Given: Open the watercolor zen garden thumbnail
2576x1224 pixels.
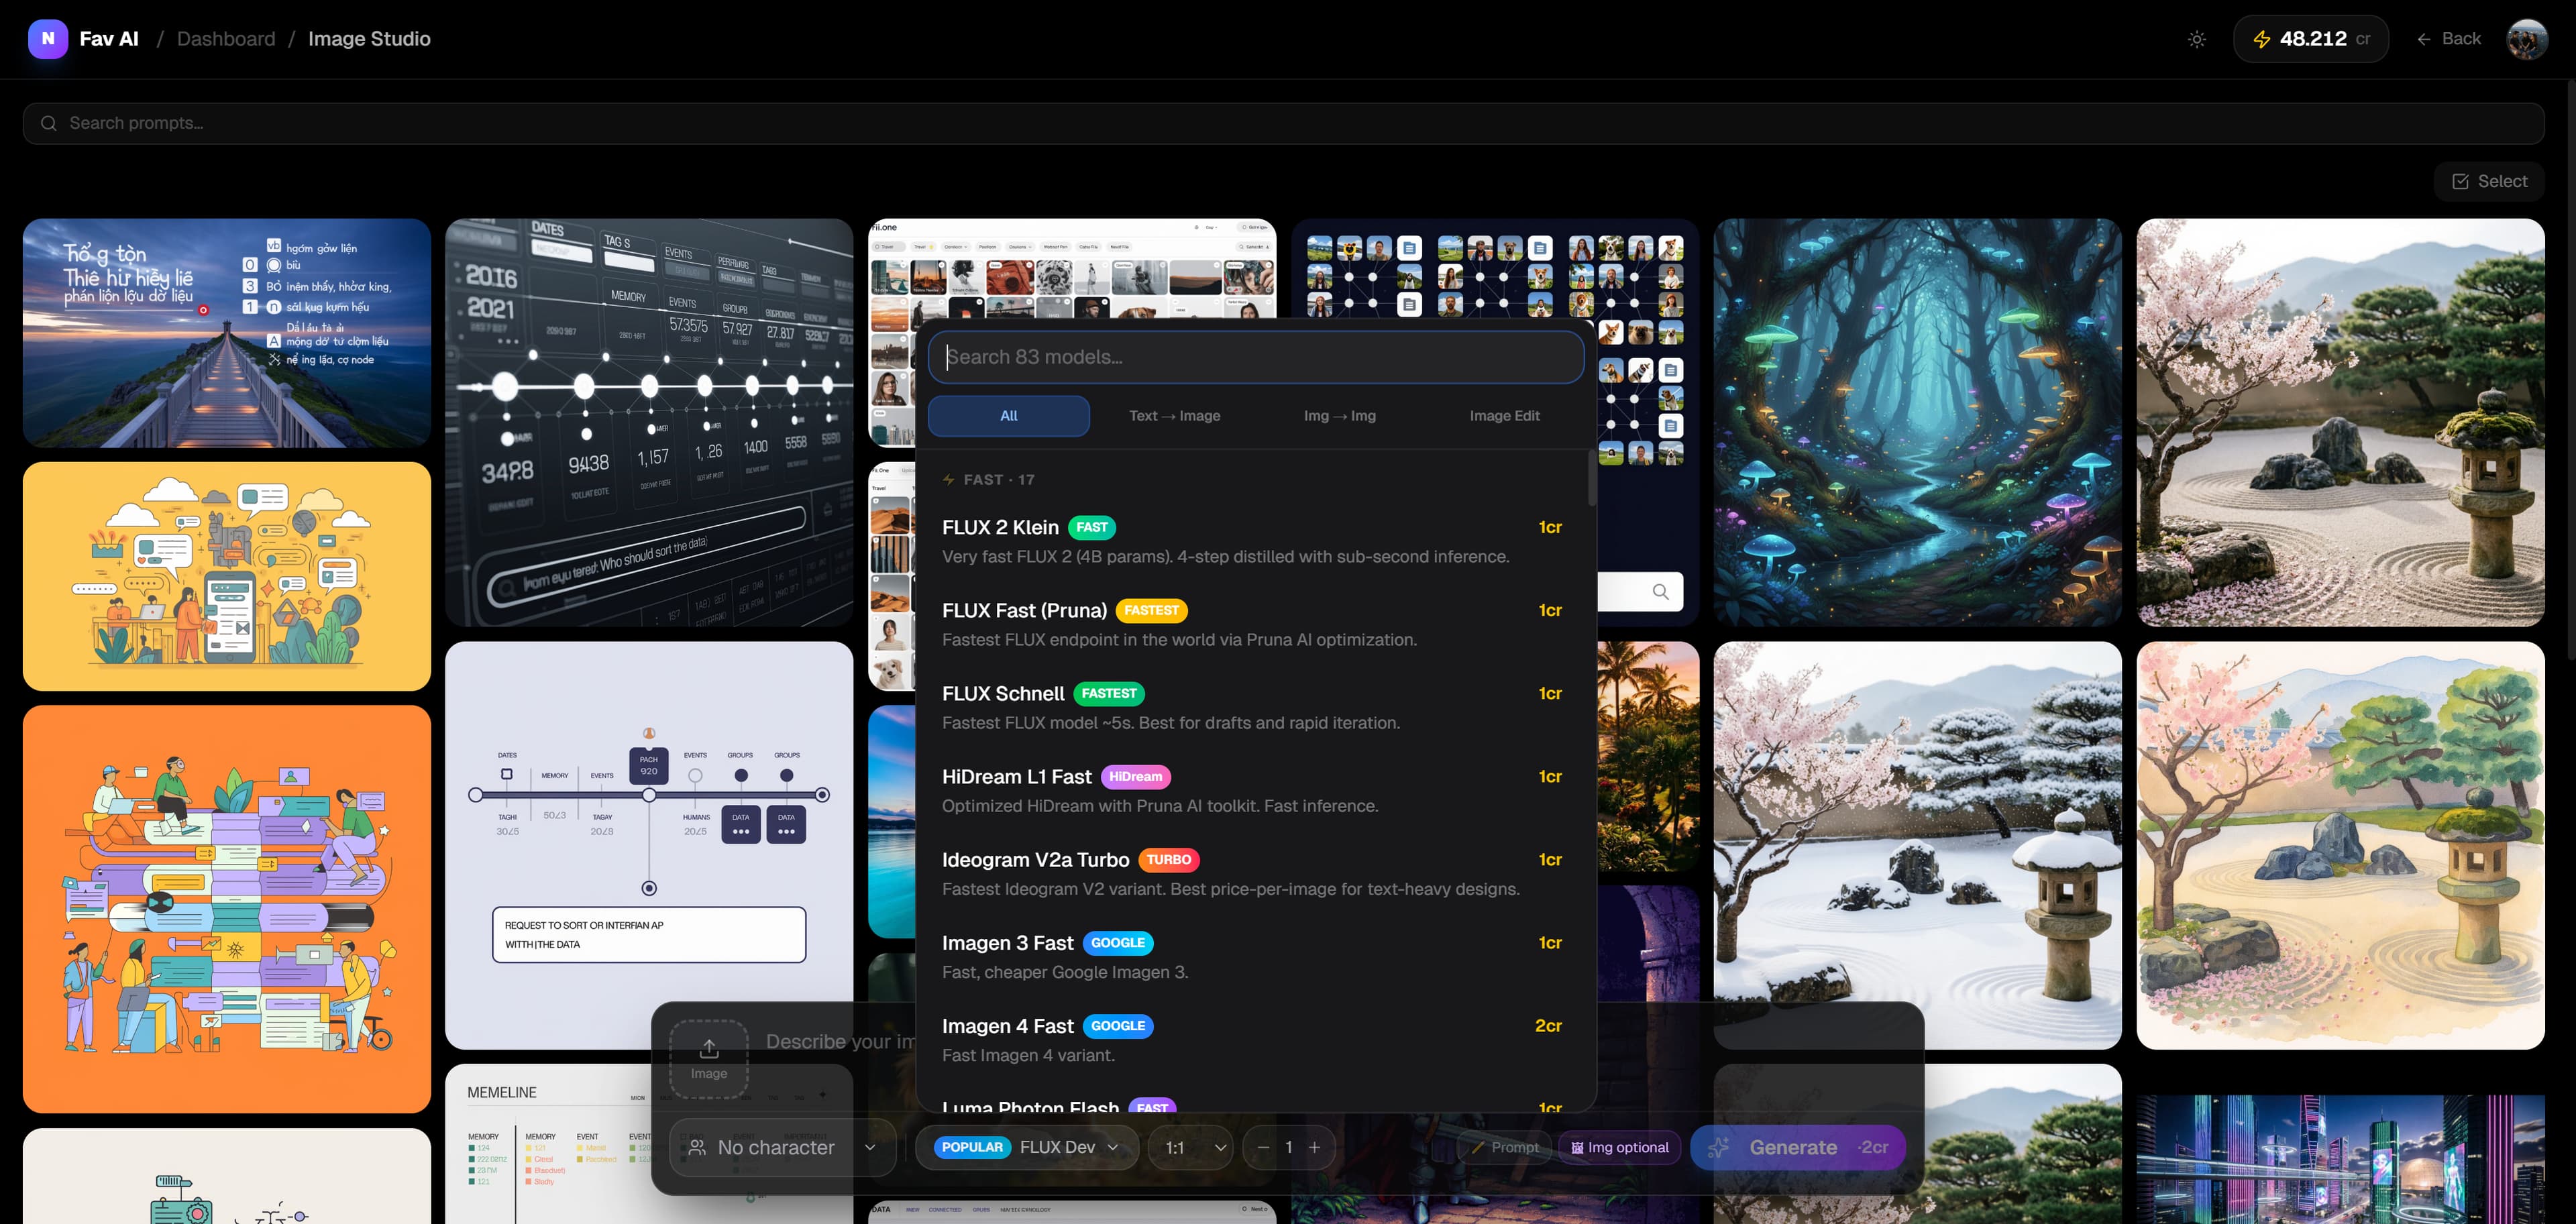Looking at the screenshot, I should 2340,845.
